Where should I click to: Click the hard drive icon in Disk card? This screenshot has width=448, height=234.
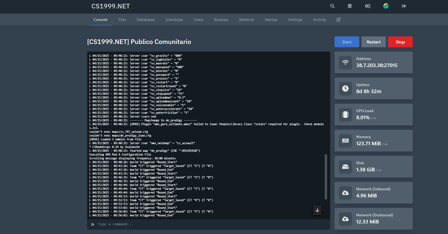tap(345, 167)
